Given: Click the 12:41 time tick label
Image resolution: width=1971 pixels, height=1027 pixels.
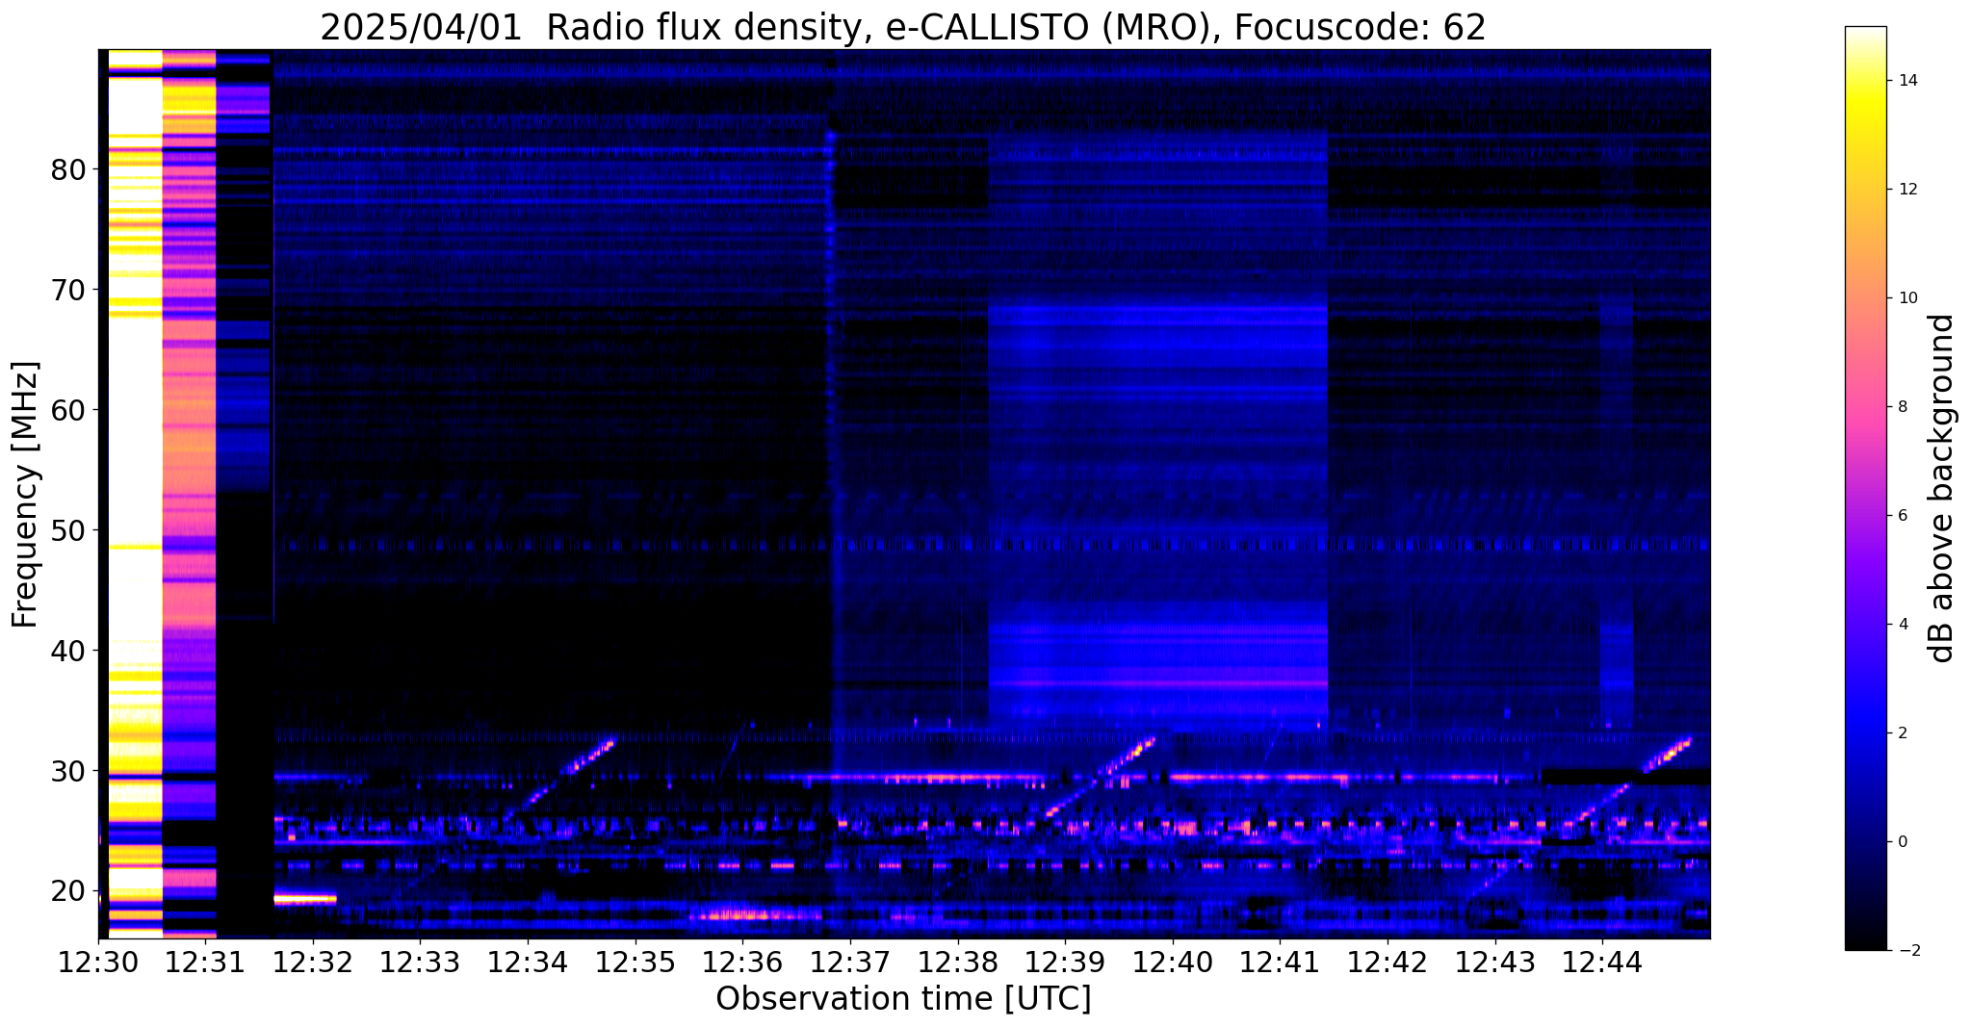Looking at the screenshot, I should click(x=1280, y=961).
